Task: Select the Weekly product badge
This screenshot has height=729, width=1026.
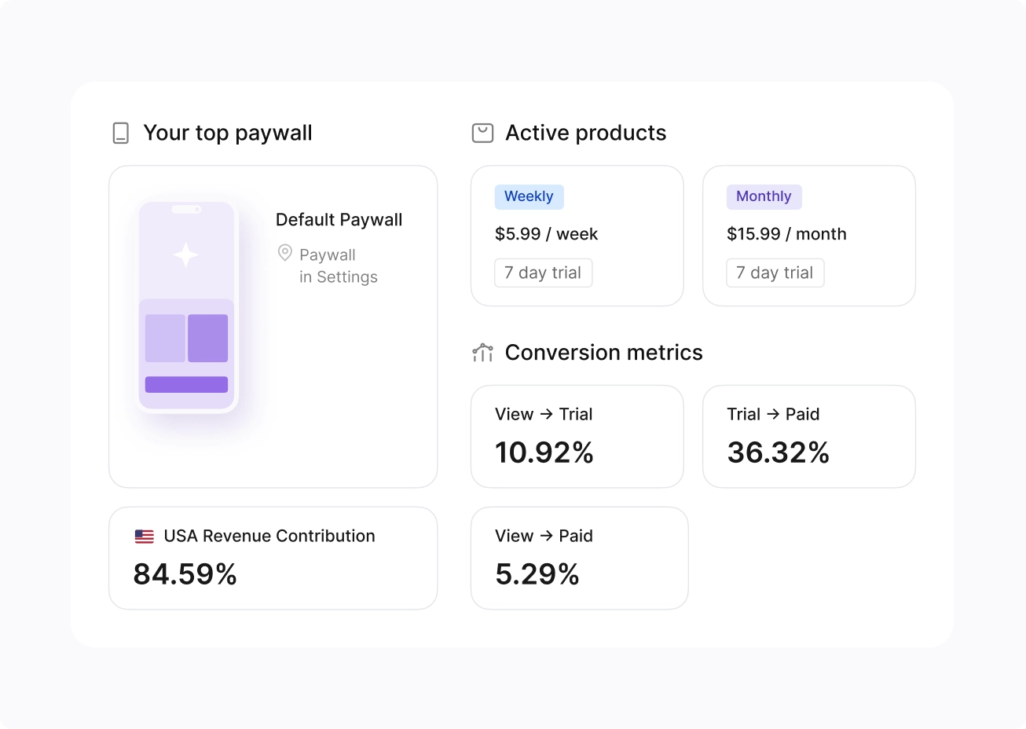Action: pyautogui.click(x=529, y=196)
